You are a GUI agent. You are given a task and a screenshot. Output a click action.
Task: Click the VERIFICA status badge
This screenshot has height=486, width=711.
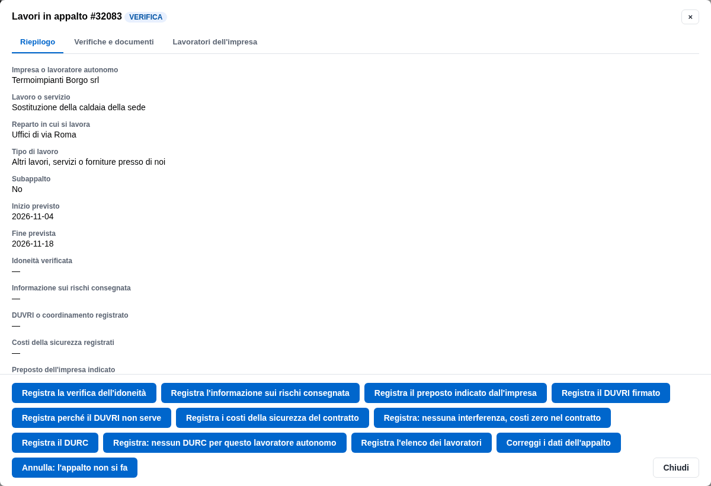tap(146, 17)
